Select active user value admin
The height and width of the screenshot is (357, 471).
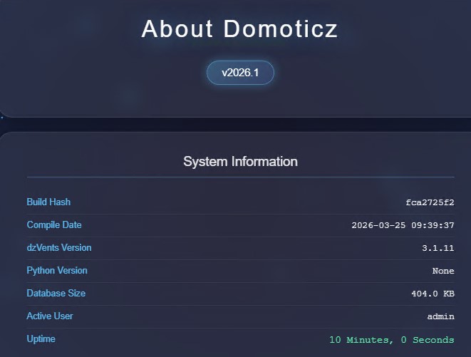(440, 316)
